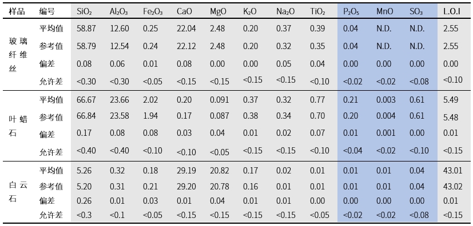Click the MnO column header
Image resolution: width=473 pixels, height=226 pixels.
click(384, 11)
